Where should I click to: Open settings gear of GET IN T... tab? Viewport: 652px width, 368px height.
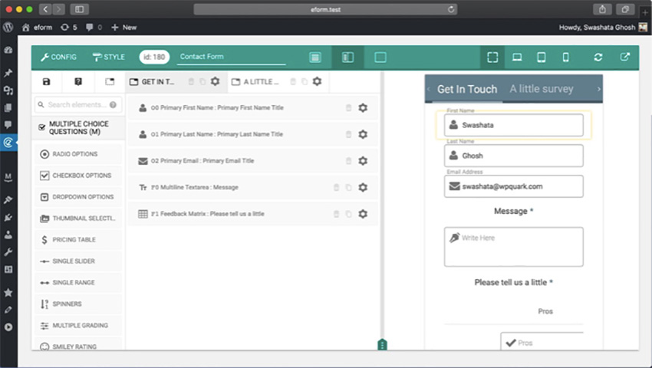(x=215, y=81)
